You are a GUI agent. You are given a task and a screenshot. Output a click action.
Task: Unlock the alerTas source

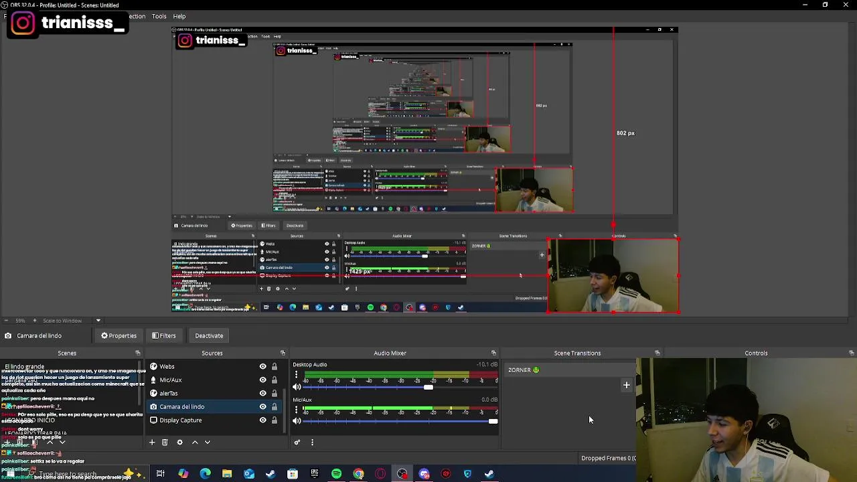point(275,393)
